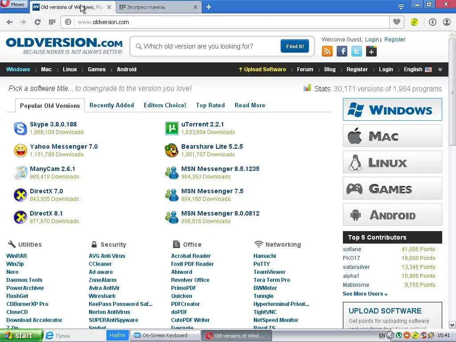Open the Forum menu link
The height and width of the screenshot is (342, 456).
305,69
